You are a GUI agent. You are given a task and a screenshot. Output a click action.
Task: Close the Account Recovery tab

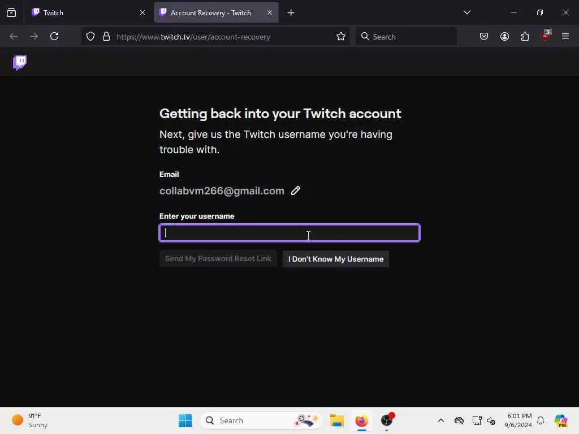tap(270, 12)
